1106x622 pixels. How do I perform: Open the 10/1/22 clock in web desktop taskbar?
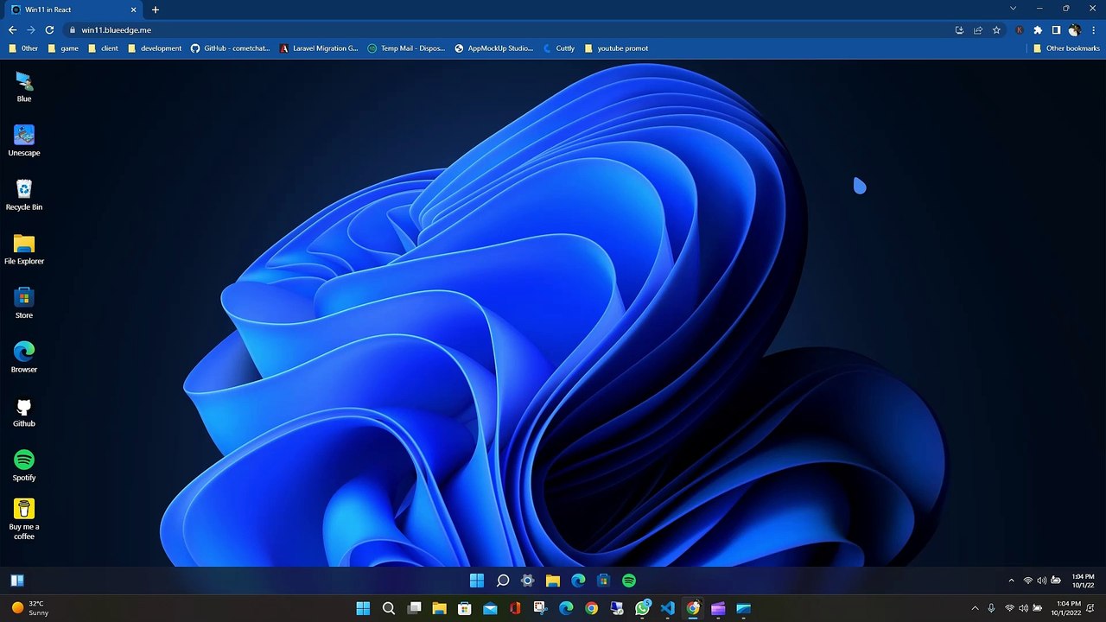[1083, 581]
